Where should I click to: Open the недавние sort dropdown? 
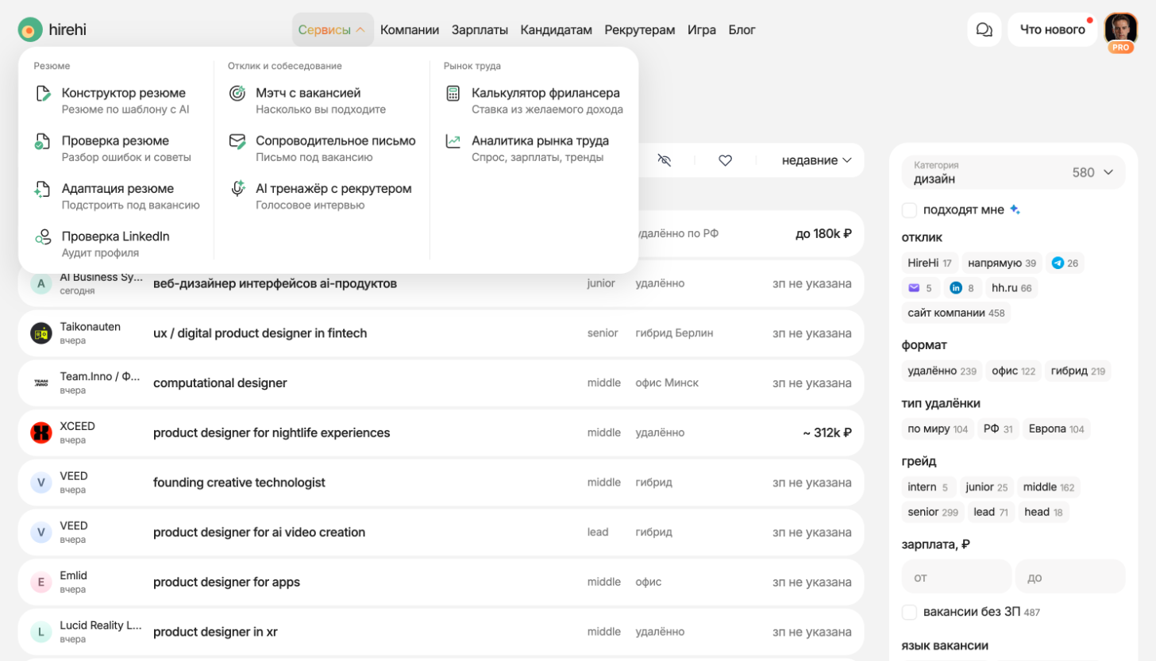pos(817,160)
